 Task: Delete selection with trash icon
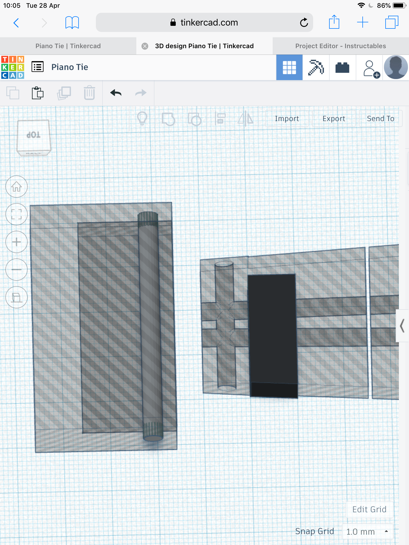coord(89,93)
